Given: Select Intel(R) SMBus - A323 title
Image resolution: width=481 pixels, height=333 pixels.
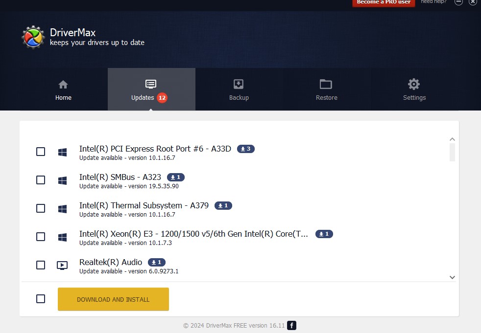Looking at the screenshot, I should [120, 177].
